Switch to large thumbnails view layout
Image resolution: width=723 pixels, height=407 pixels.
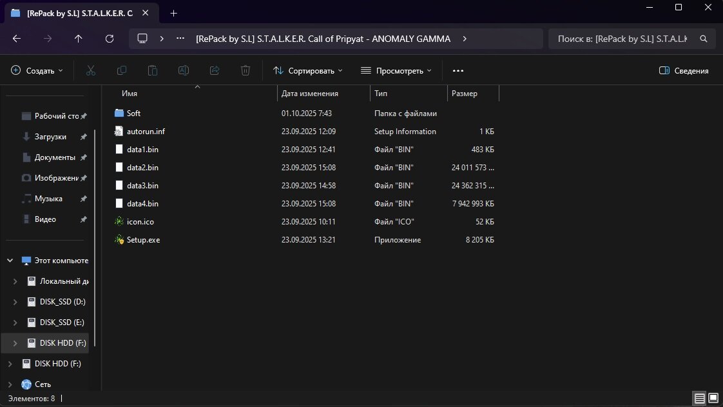pyautogui.click(x=713, y=397)
